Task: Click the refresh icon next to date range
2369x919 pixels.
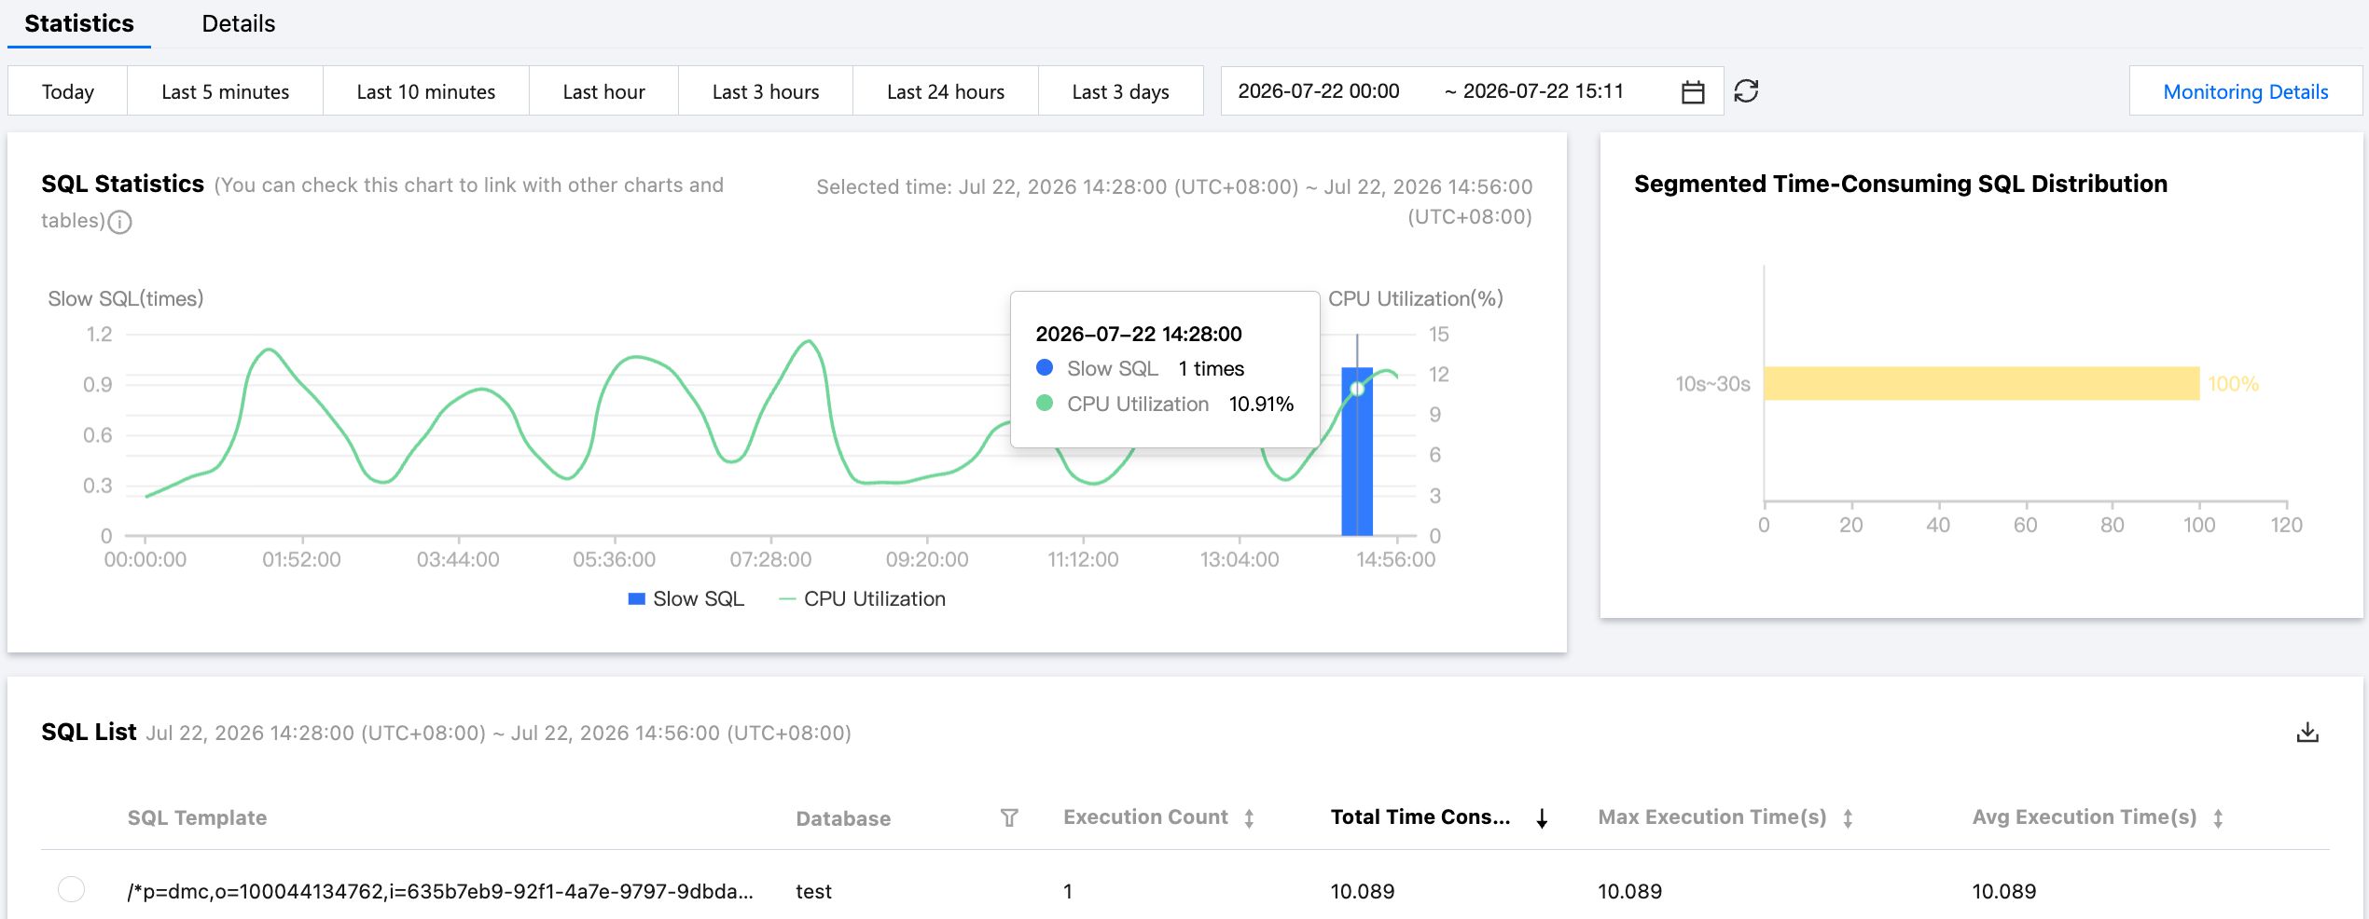Action: click(1746, 91)
